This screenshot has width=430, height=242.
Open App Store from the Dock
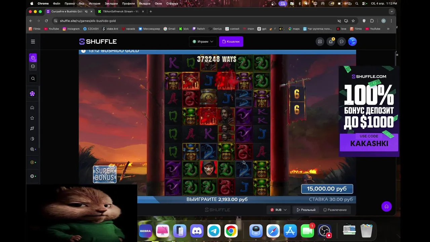[x=290, y=231]
